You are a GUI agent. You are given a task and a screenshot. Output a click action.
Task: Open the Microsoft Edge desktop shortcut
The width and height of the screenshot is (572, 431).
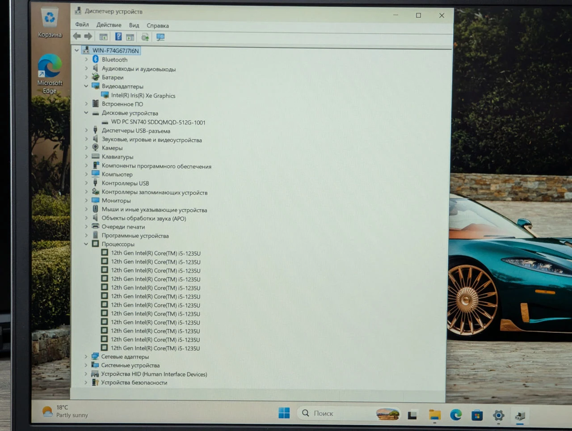click(x=50, y=74)
